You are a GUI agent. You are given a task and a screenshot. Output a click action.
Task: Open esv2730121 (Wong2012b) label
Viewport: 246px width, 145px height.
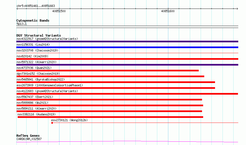pos(69,120)
